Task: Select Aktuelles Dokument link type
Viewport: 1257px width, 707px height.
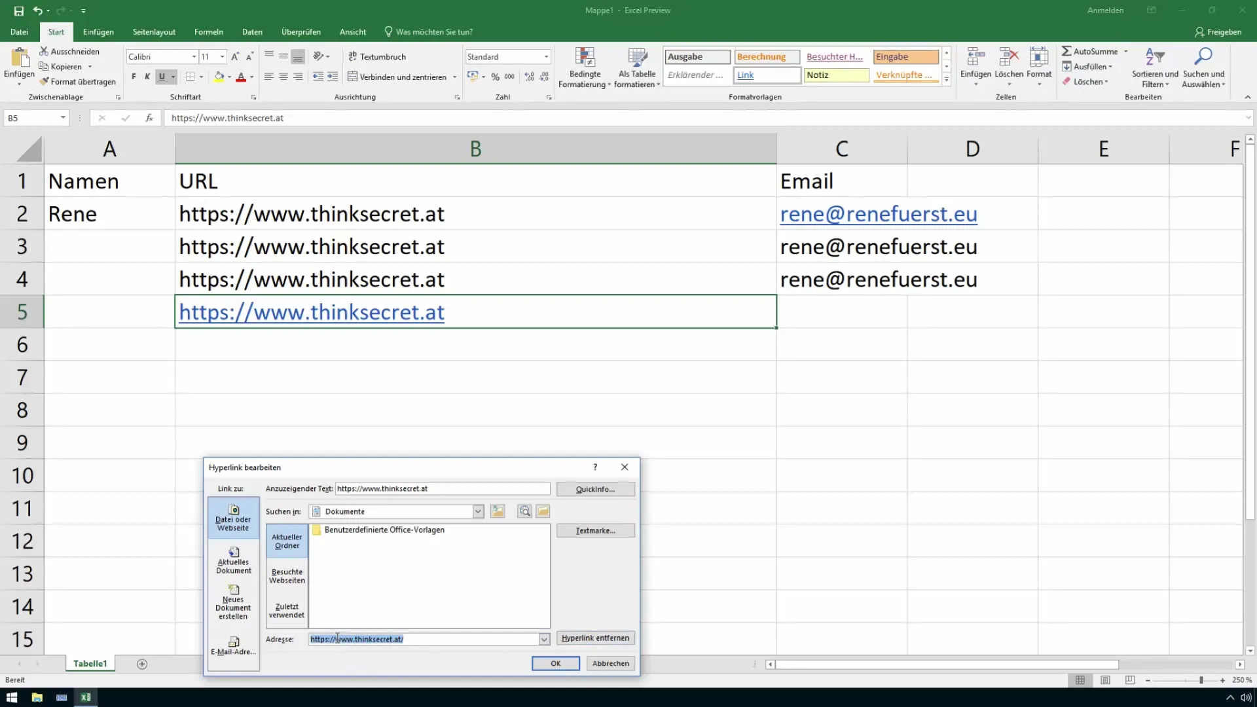Action: click(234, 560)
